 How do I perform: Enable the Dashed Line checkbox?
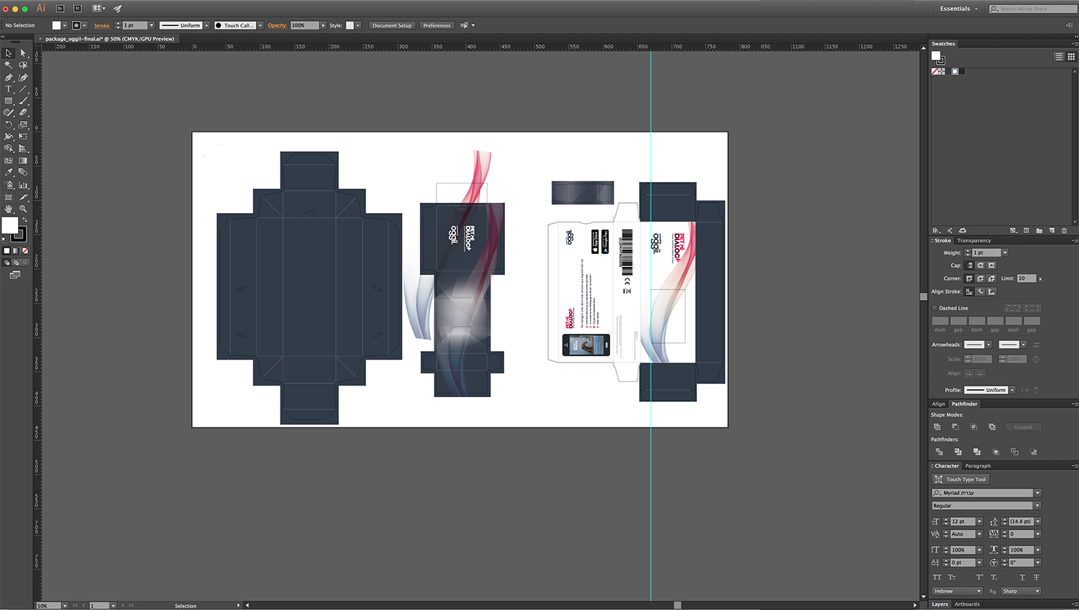[935, 308]
